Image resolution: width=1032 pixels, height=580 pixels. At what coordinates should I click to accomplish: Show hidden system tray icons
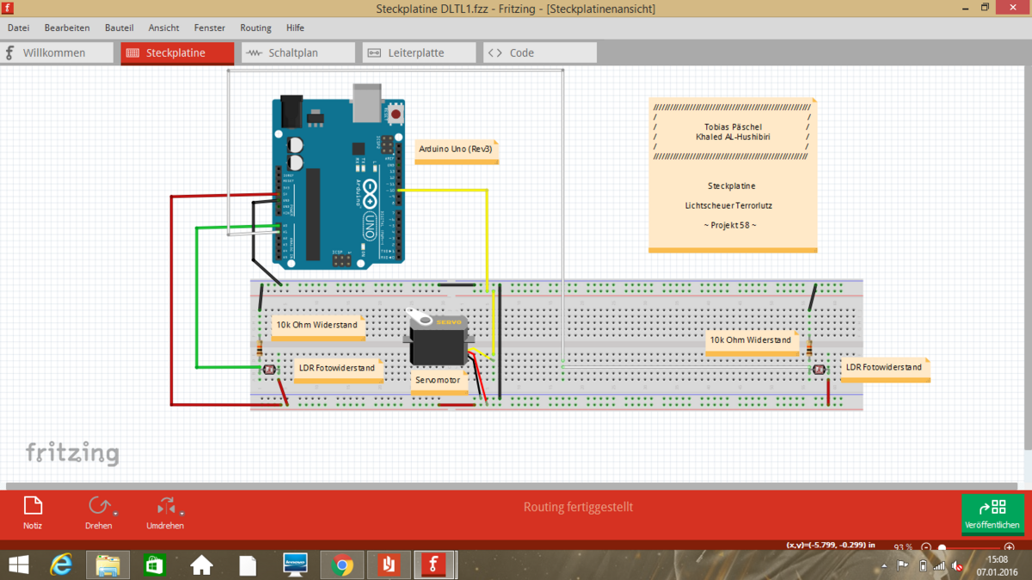click(884, 566)
